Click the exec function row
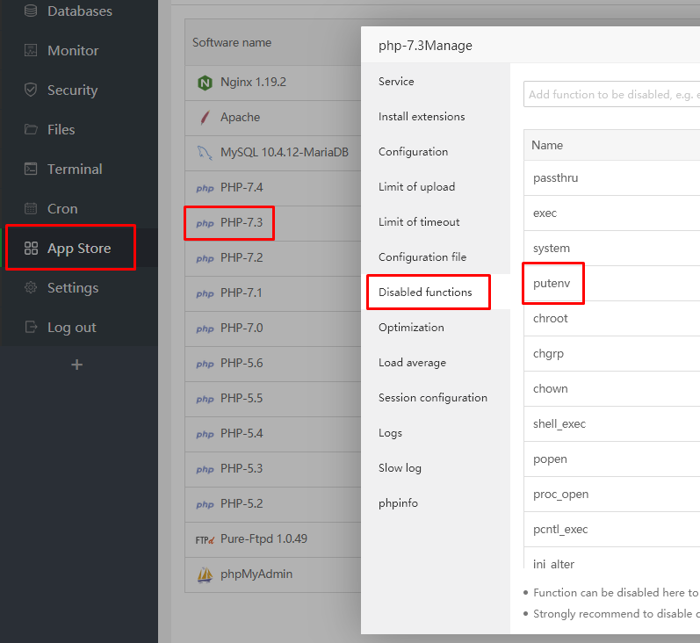The image size is (700, 643). pyautogui.click(x=611, y=213)
